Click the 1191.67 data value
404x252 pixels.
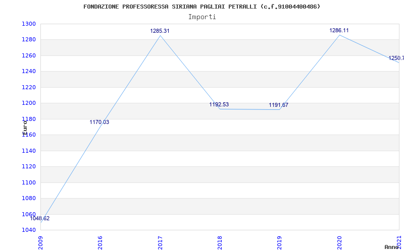pyautogui.click(x=279, y=105)
